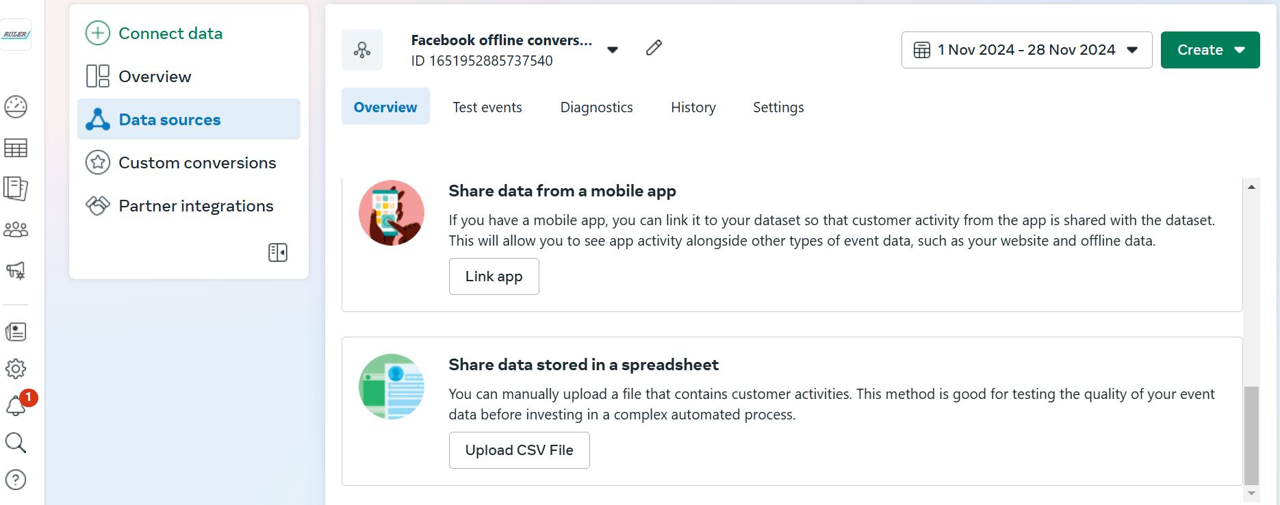This screenshot has width=1280, height=505.
Task: Get help via the question mark icon
Action: 16,480
